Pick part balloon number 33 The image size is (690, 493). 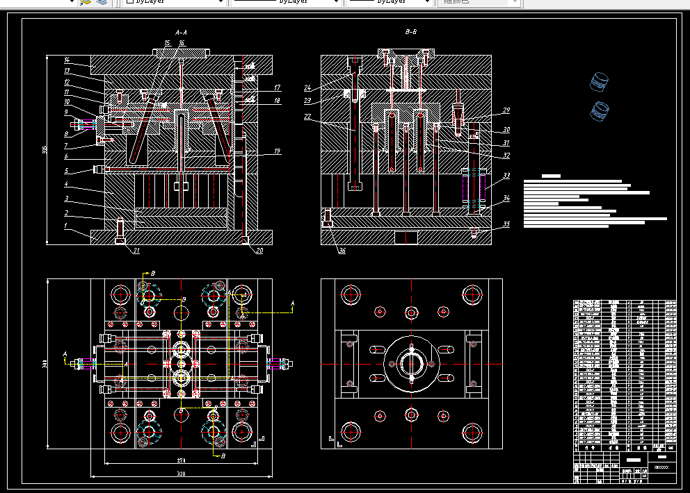pyautogui.click(x=506, y=175)
